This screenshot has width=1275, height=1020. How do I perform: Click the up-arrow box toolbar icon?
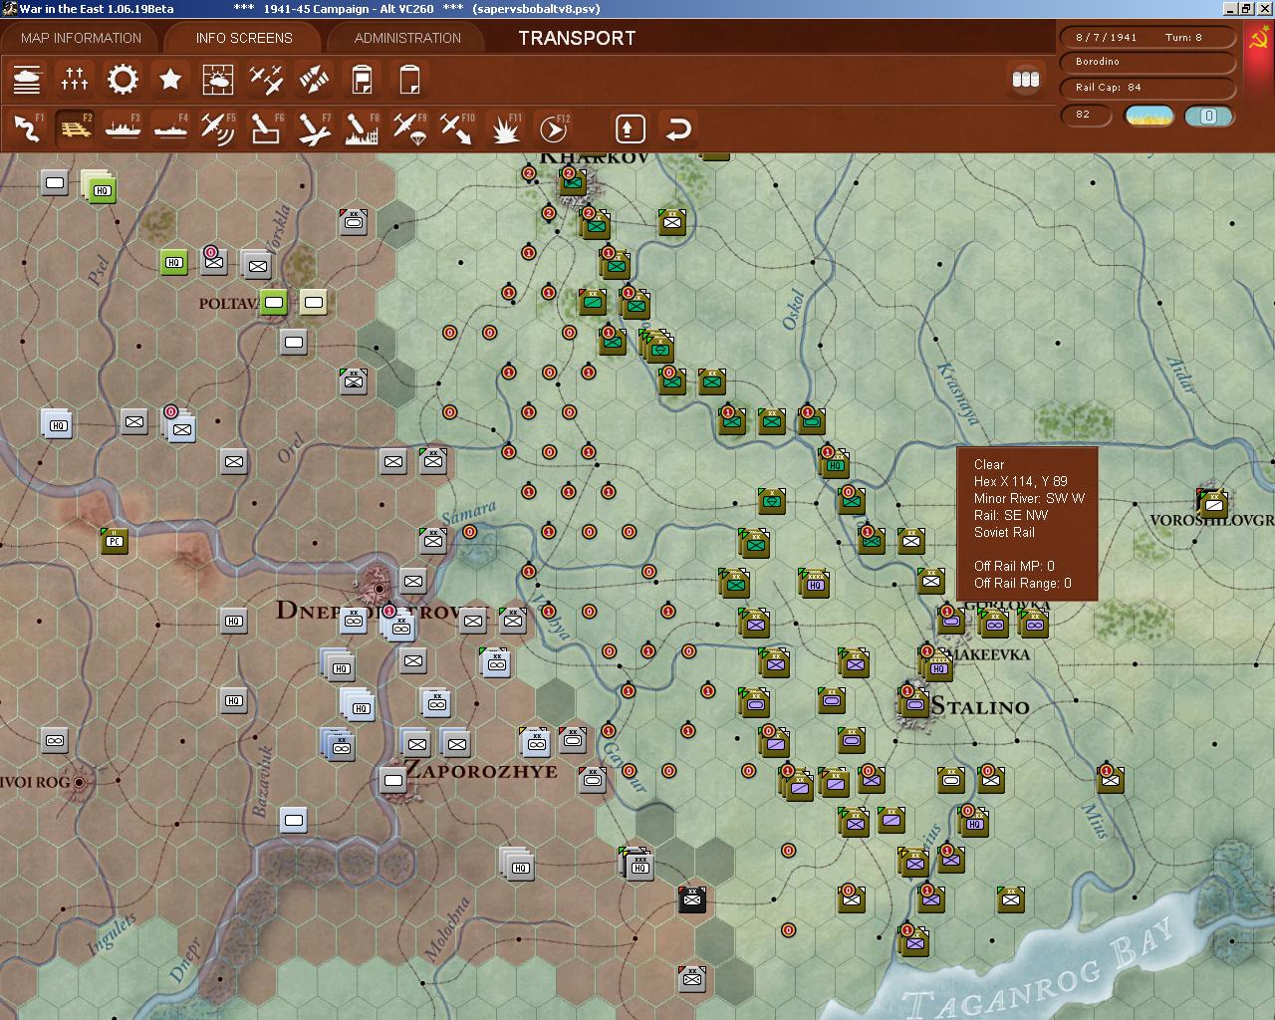coord(630,128)
